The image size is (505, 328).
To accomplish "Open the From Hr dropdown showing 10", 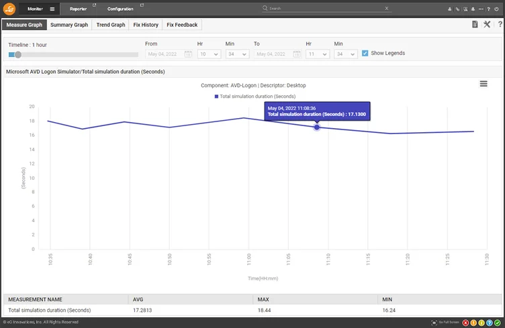I will click(209, 54).
